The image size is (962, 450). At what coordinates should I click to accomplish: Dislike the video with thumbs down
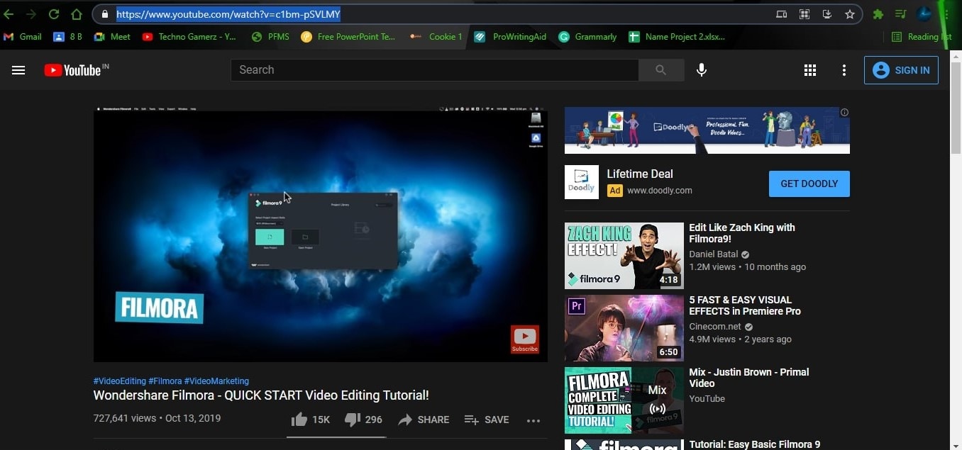coord(363,420)
